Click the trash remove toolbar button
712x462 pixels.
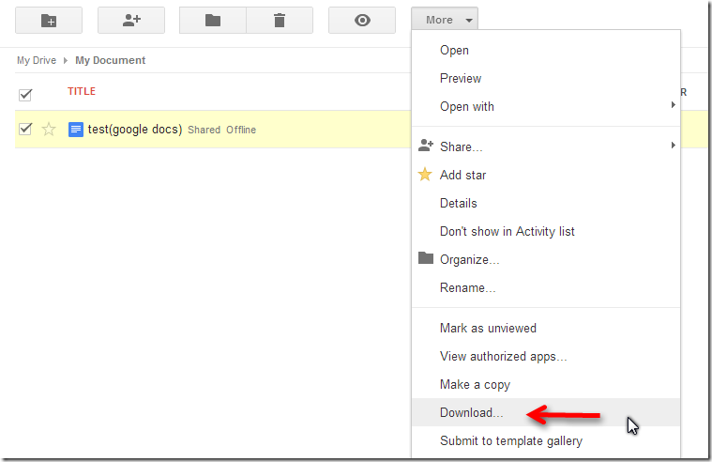(280, 21)
